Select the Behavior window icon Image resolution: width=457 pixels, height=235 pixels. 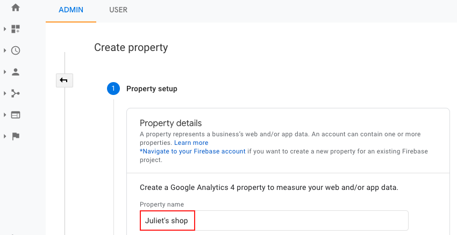pos(16,115)
